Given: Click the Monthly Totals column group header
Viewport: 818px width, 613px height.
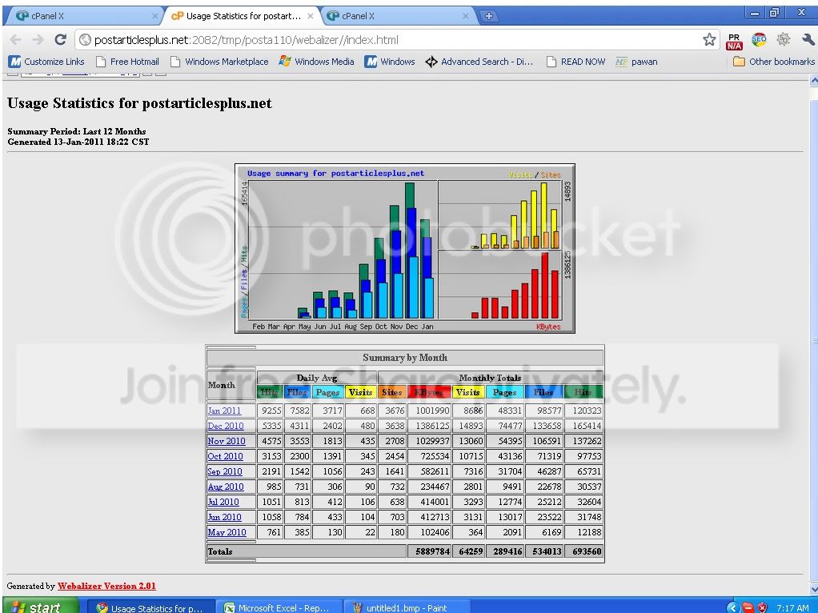Looking at the screenshot, I should [x=491, y=378].
